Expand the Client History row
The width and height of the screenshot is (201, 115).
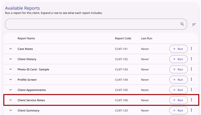coord(10,59)
